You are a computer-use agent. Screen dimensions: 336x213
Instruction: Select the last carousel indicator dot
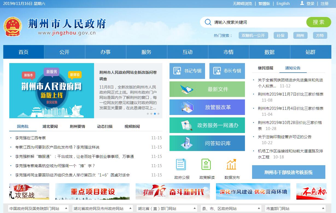158,114
